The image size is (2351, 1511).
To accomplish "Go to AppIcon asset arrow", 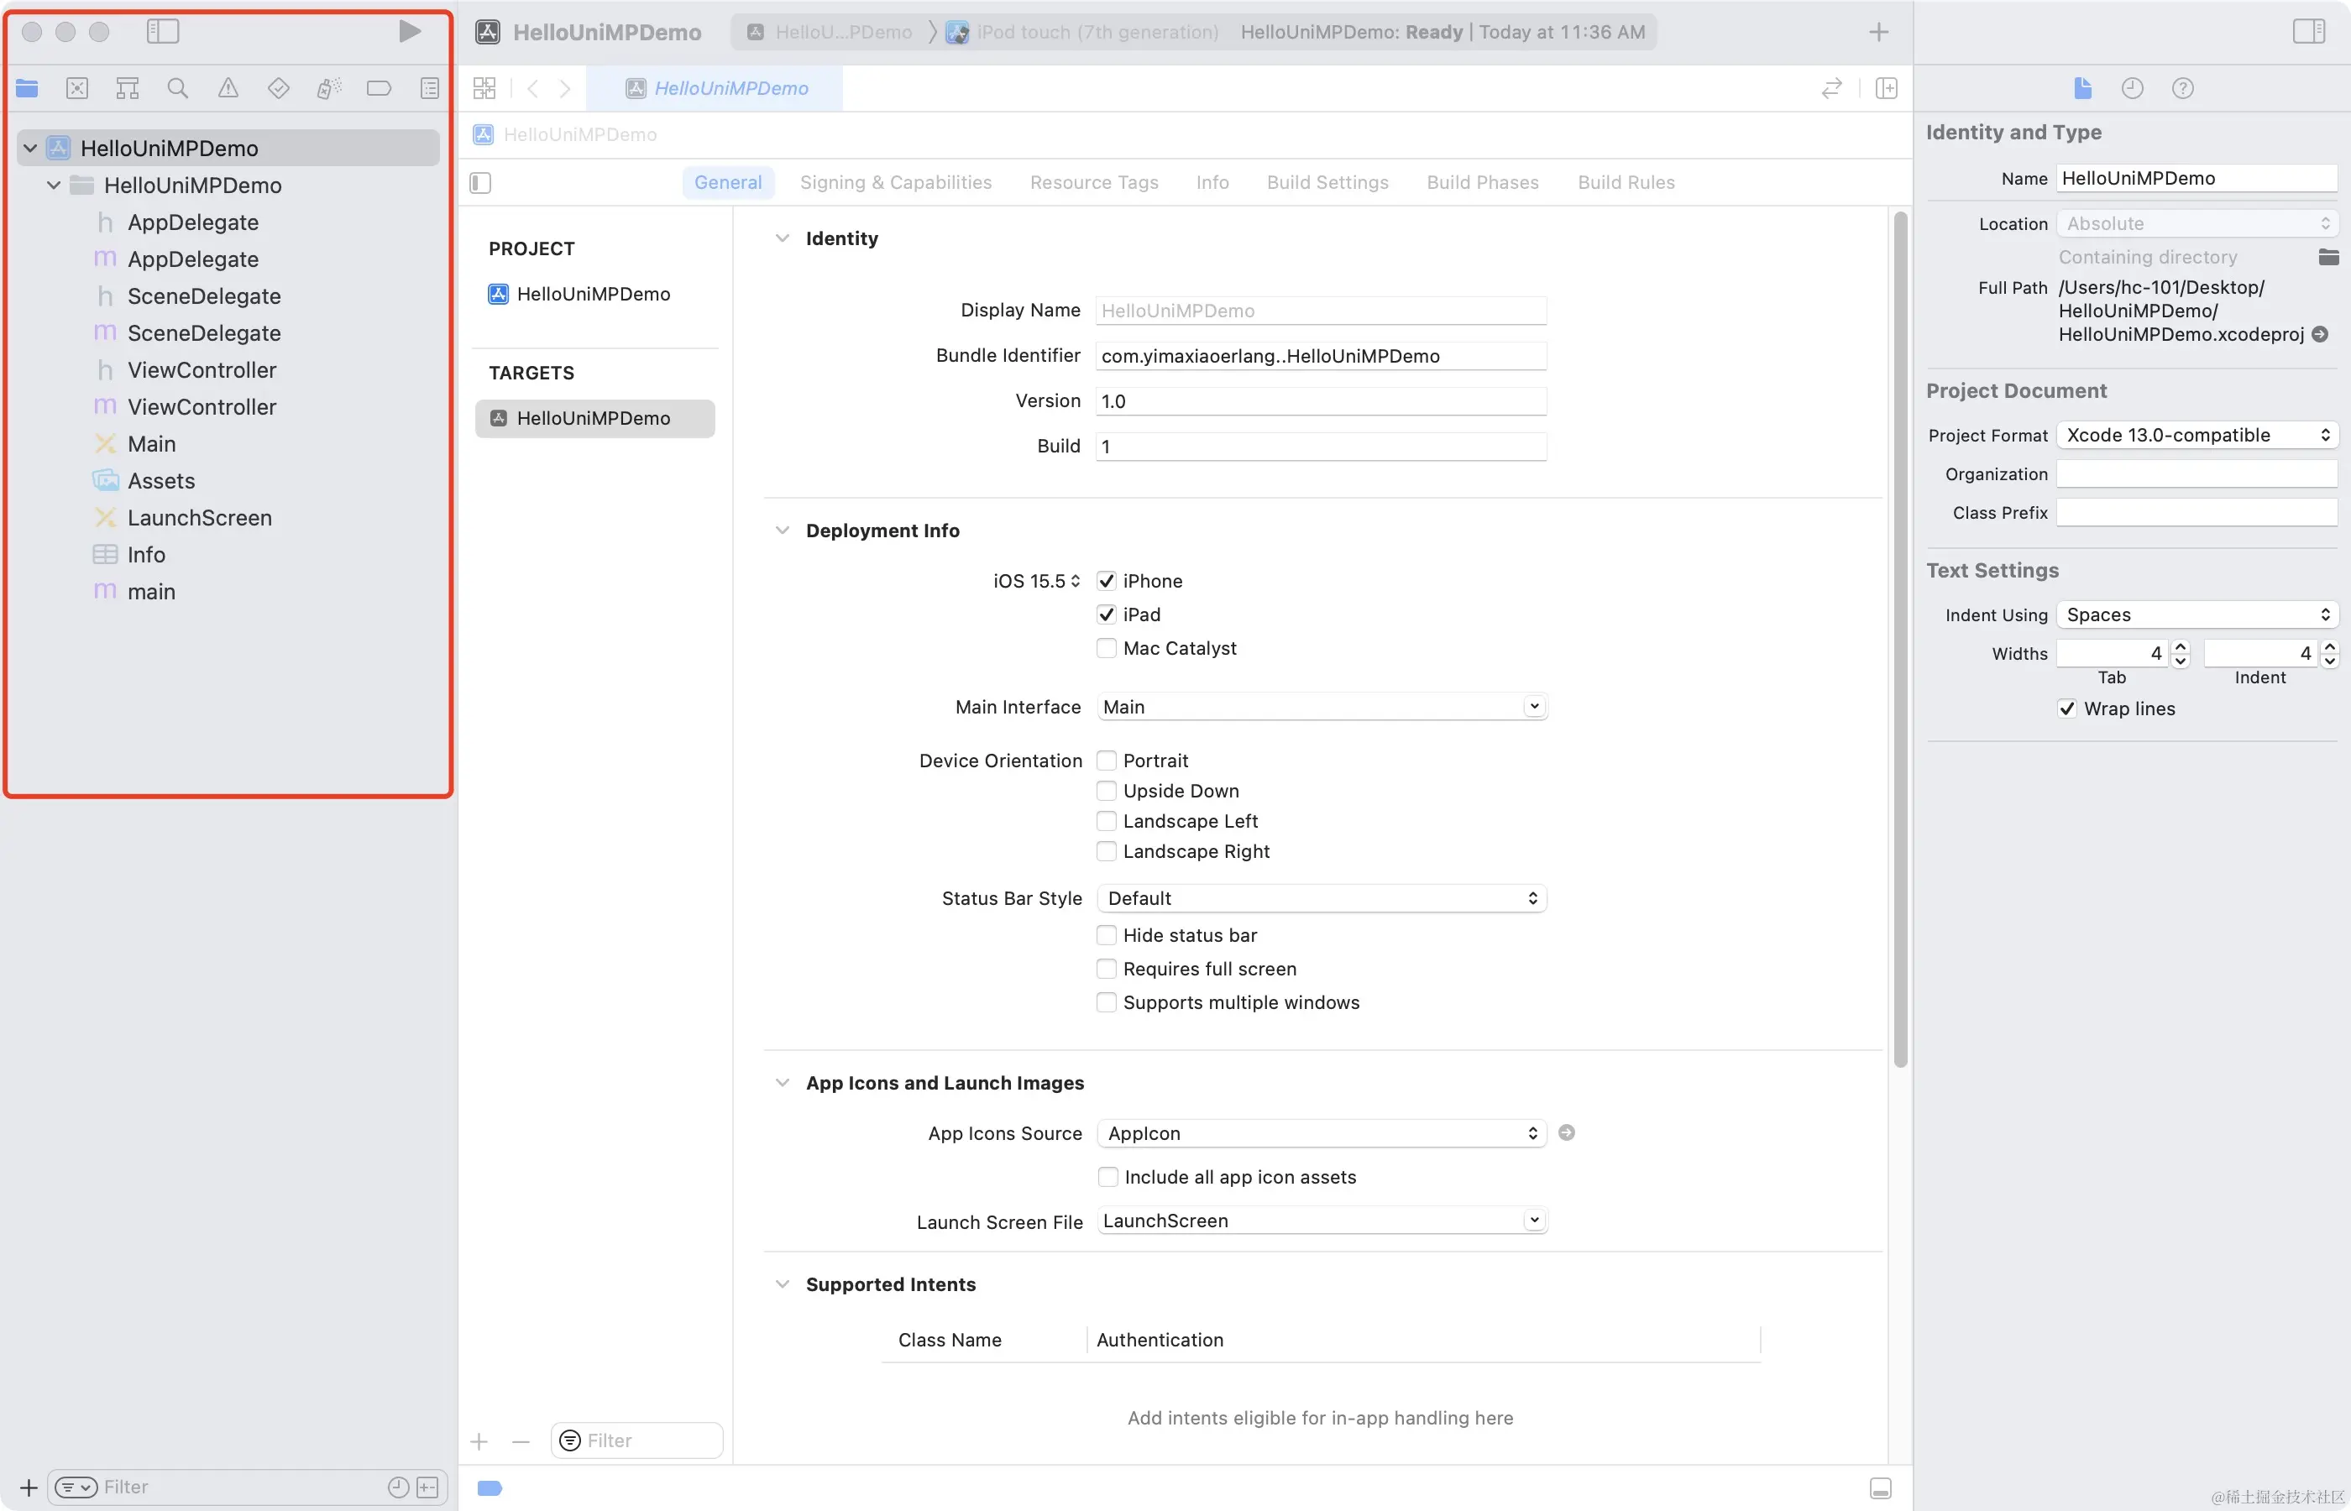I will click(x=1567, y=1132).
